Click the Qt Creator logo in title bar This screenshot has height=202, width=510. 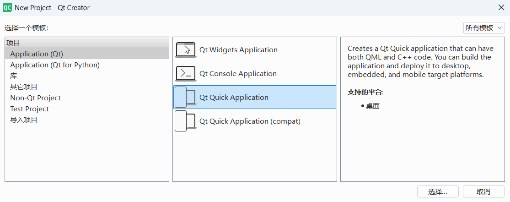point(7,8)
